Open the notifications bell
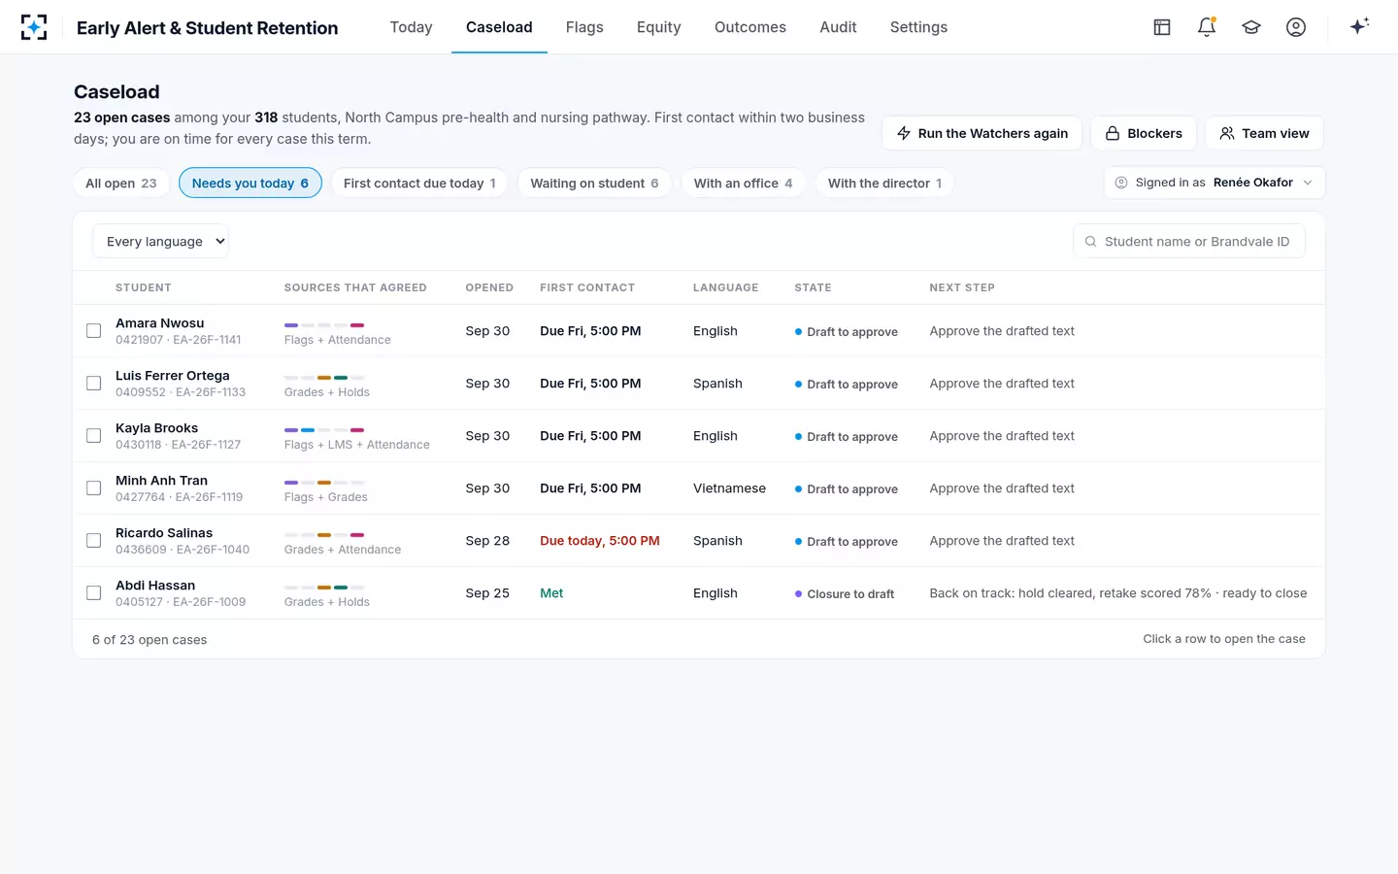The image size is (1398, 874). click(1207, 27)
